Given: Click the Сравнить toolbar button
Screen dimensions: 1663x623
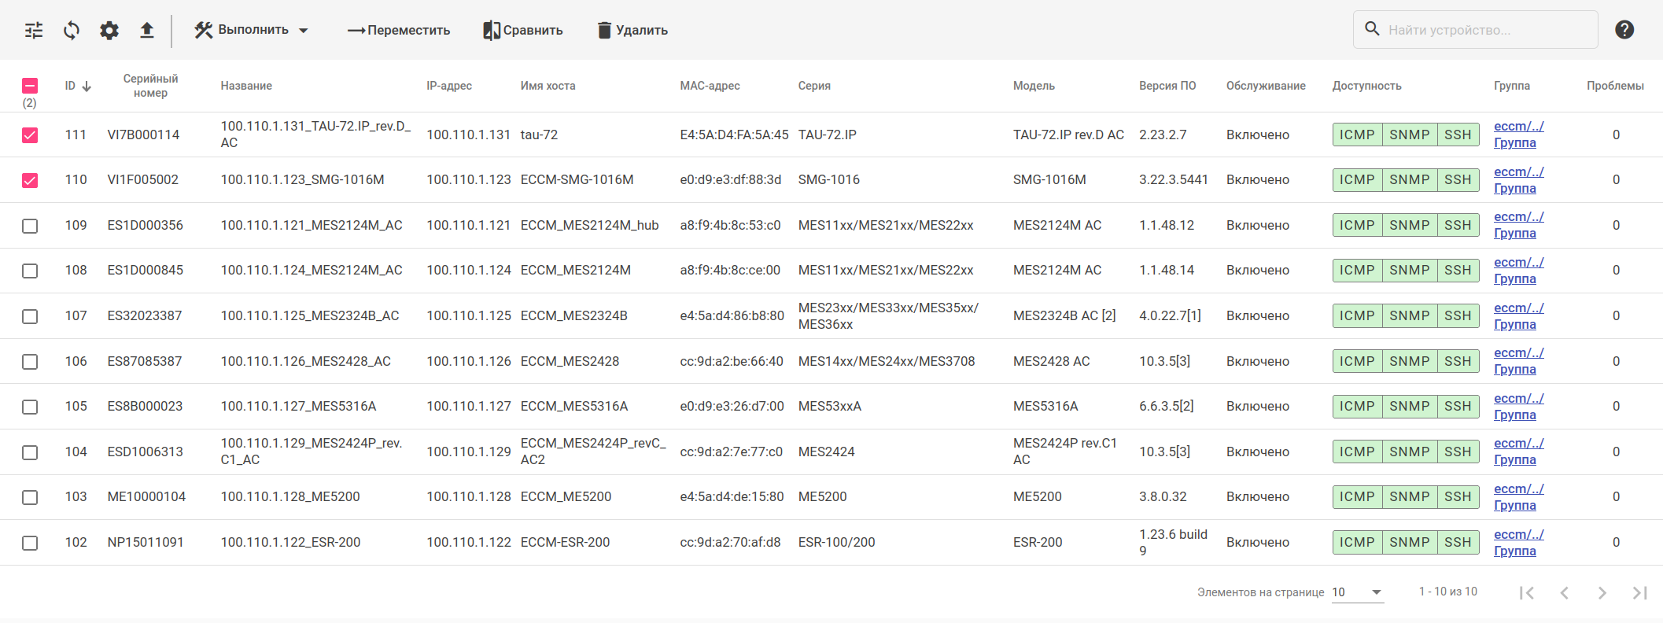Looking at the screenshot, I should point(523,31).
